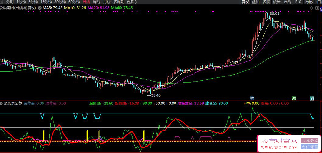Switch to the 月线 monthly chart tab
322x153 pixels.
point(107,2)
